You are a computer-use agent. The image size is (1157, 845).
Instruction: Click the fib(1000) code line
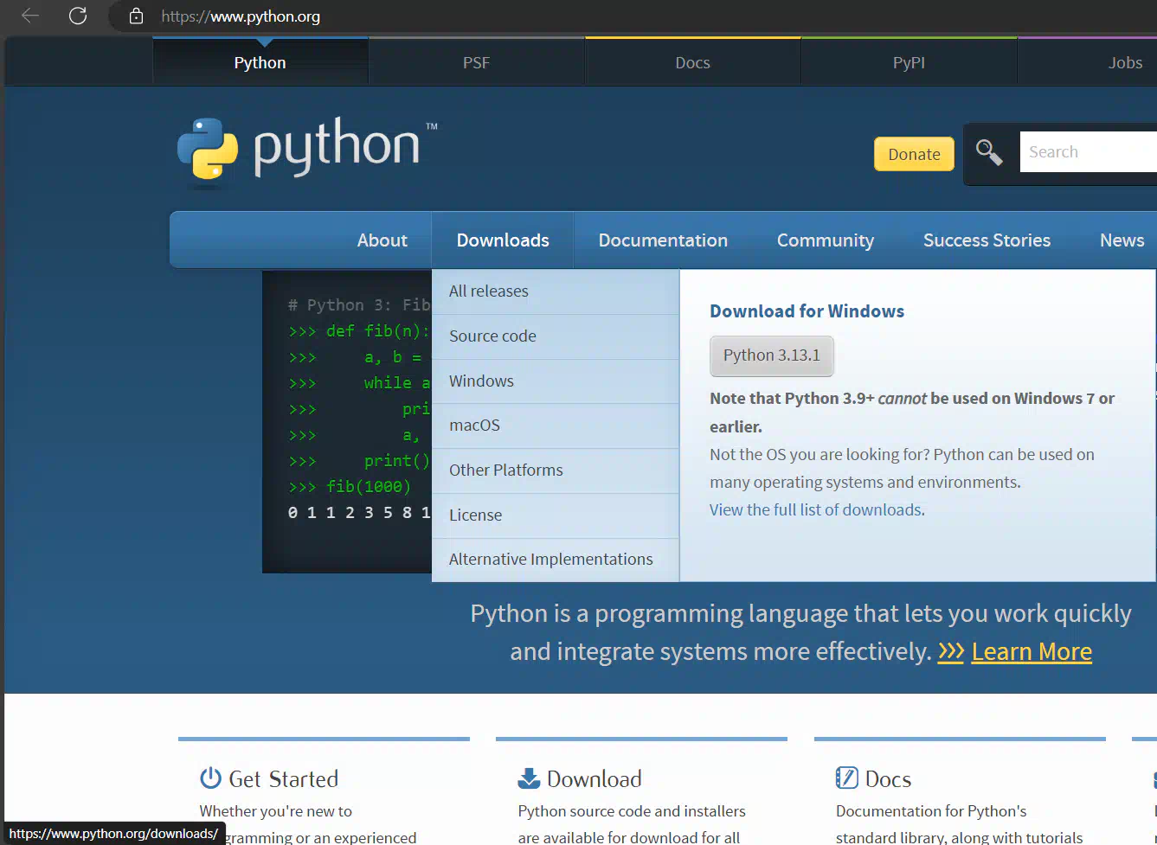click(350, 487)
